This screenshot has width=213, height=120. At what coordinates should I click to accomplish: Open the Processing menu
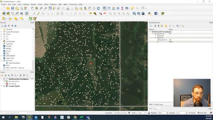coord(73,4)
